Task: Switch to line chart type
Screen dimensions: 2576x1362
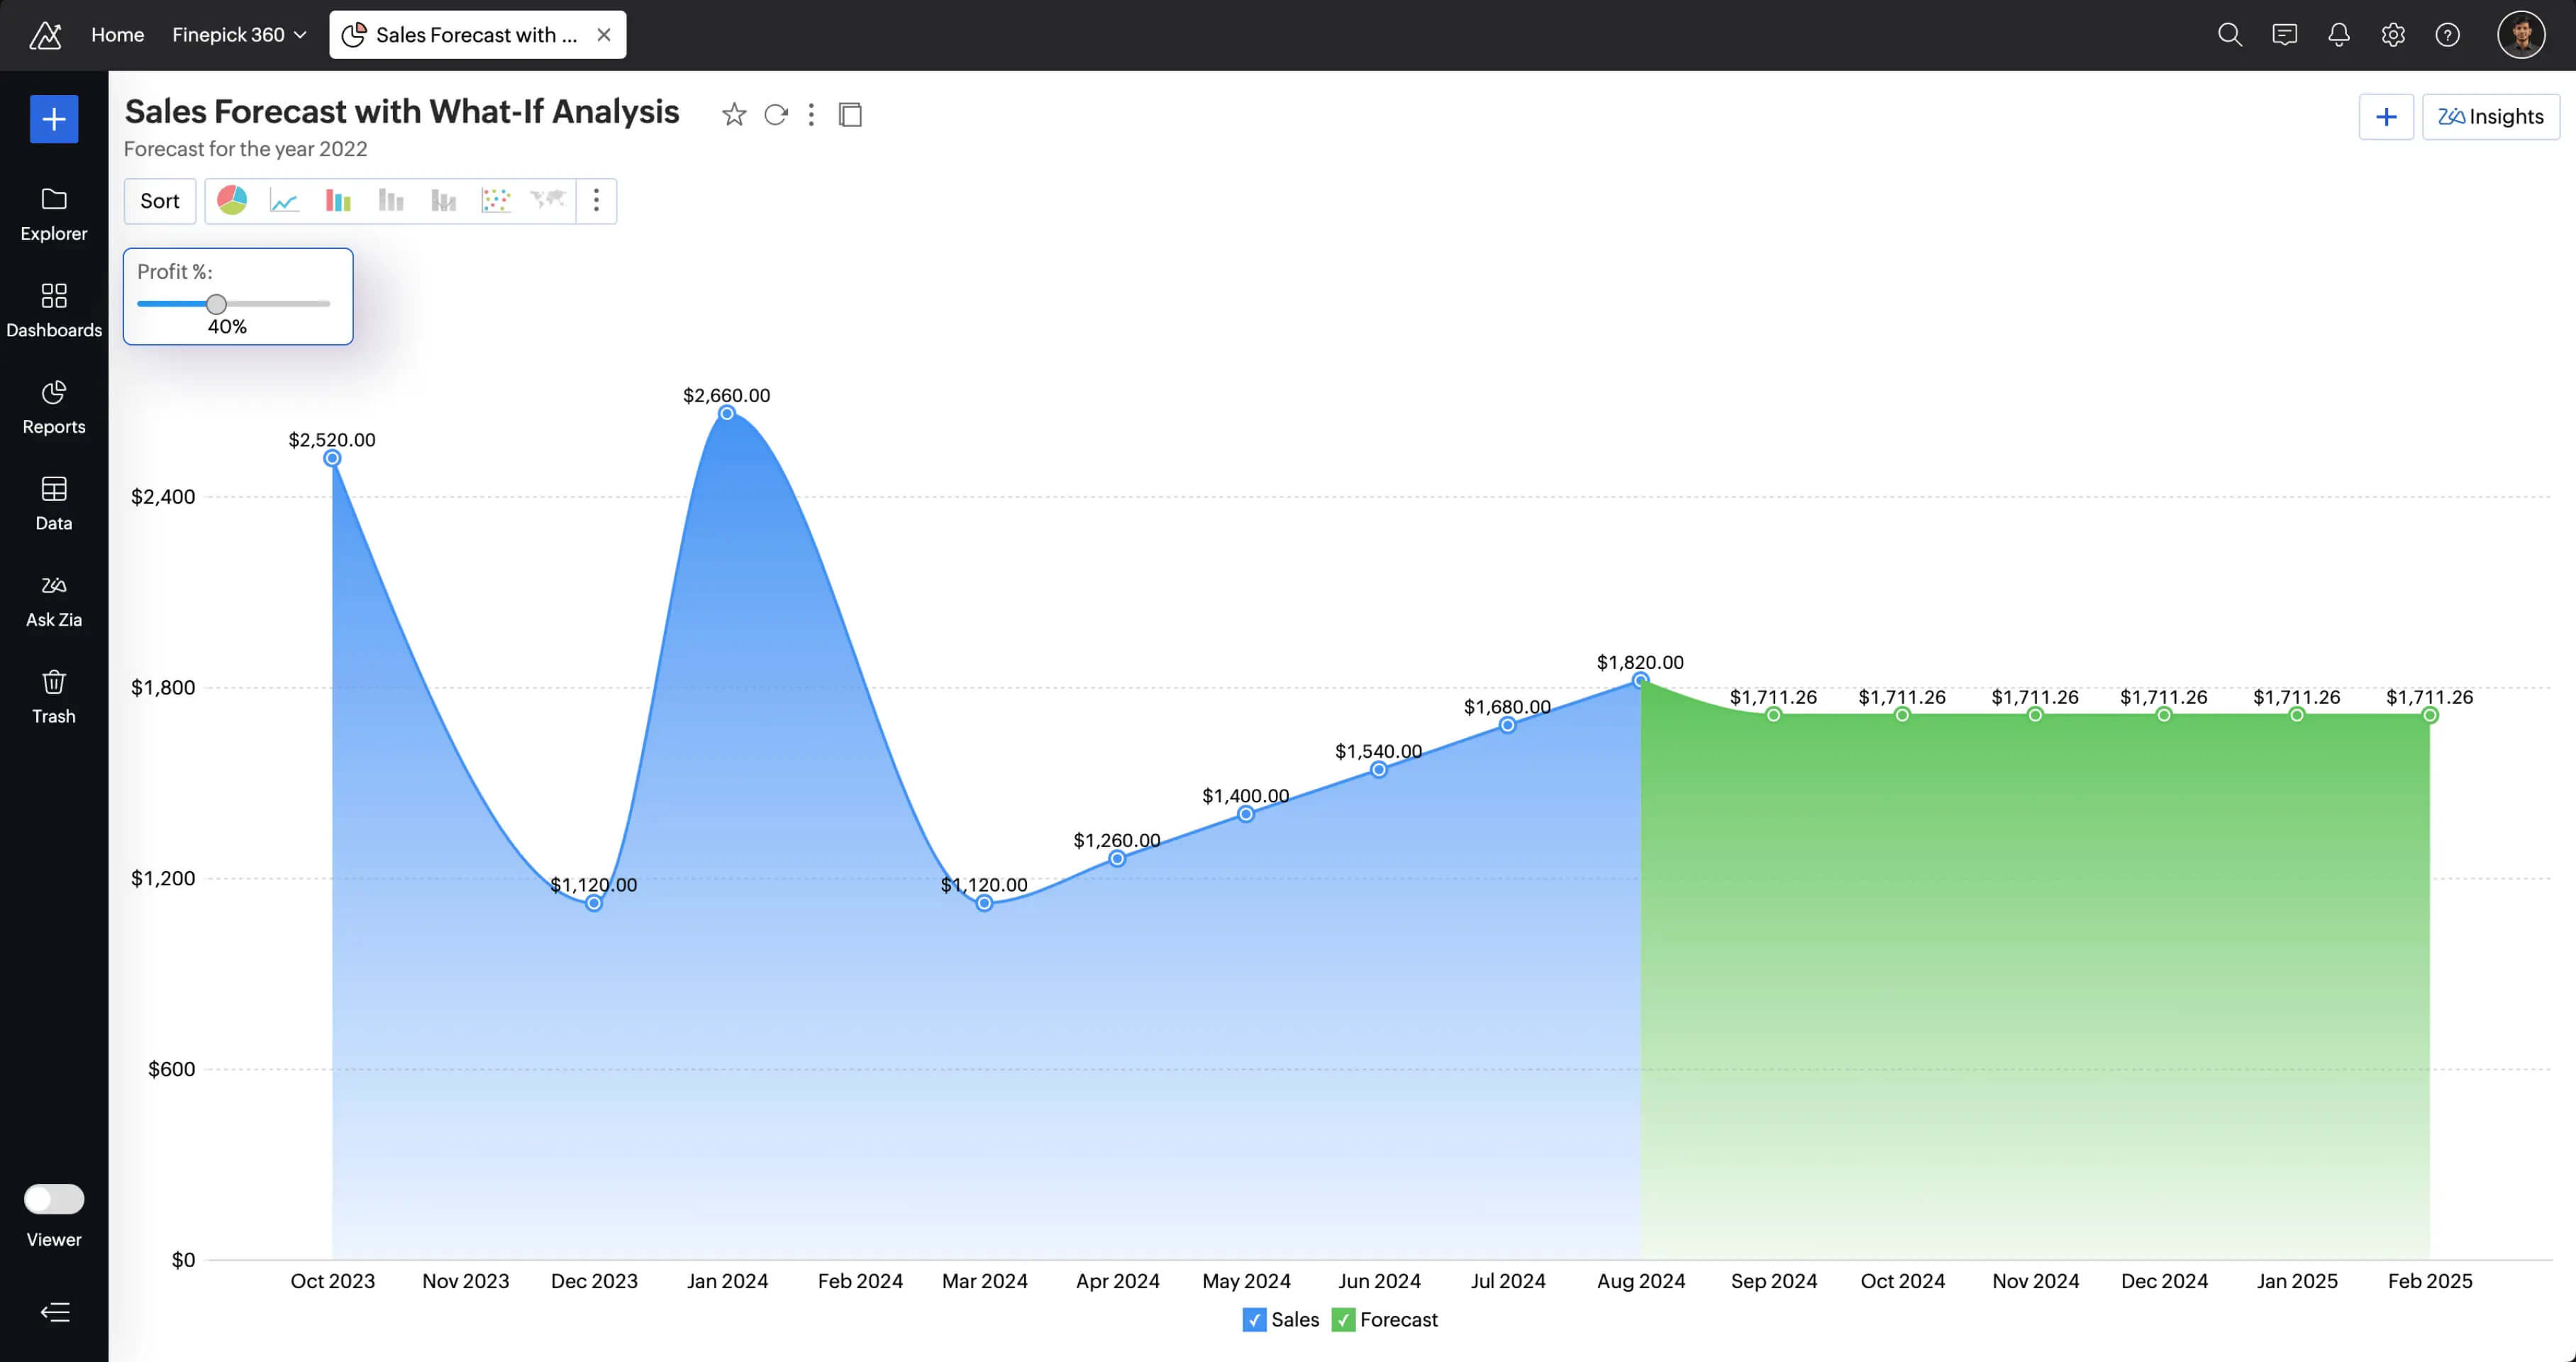Action: click(285, 201)
